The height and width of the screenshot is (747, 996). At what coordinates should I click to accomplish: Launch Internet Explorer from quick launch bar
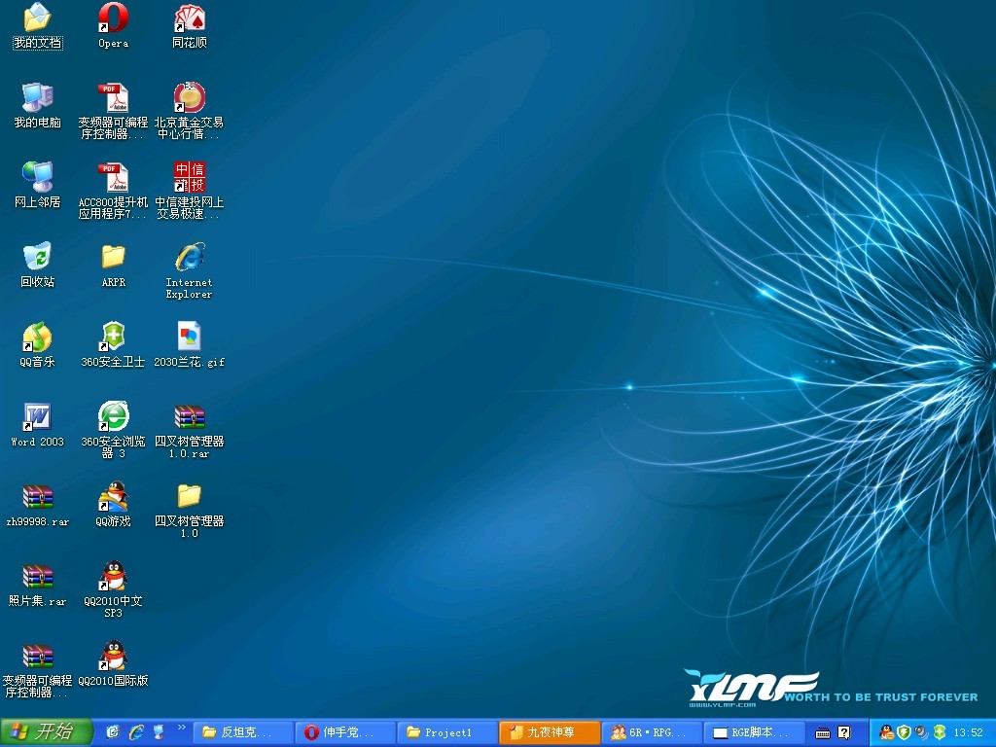136,732
